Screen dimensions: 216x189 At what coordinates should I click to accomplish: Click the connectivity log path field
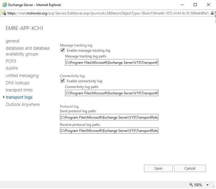coord(112,93)
